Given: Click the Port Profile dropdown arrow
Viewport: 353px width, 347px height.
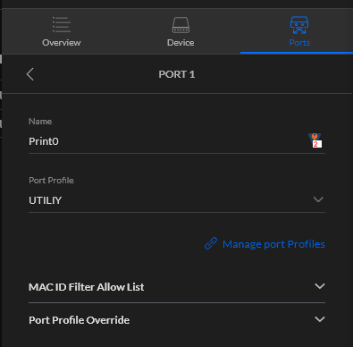Looking at the screenshot, I should click(318, 199).
